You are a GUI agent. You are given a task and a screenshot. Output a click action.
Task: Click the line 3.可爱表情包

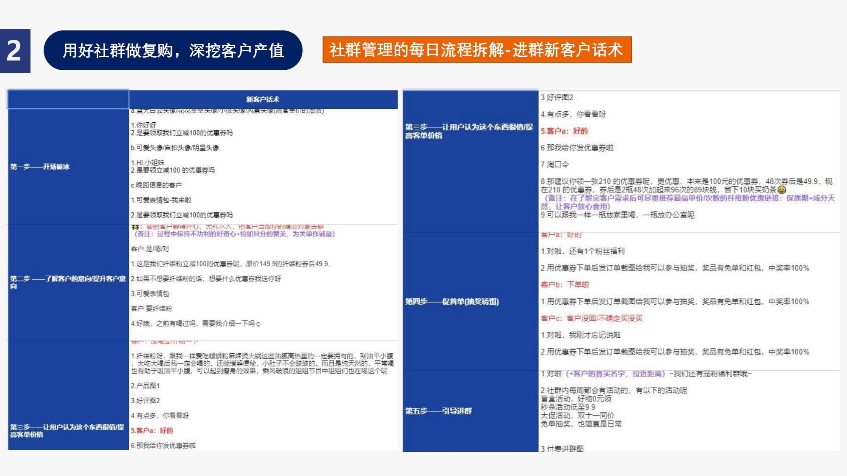(150, 294)
